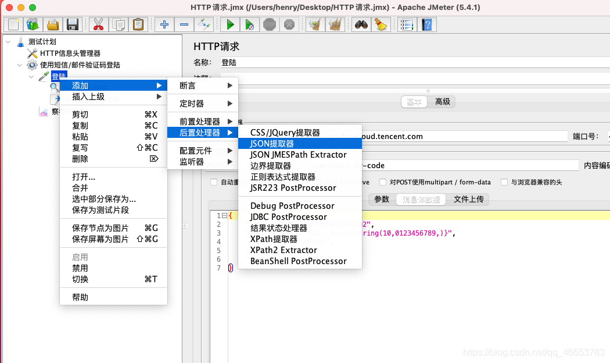Viewport: 610px width, 363px height.
Task: Select CSS/JQuery提取器 post-processor
Action: (x=300, y=133)
